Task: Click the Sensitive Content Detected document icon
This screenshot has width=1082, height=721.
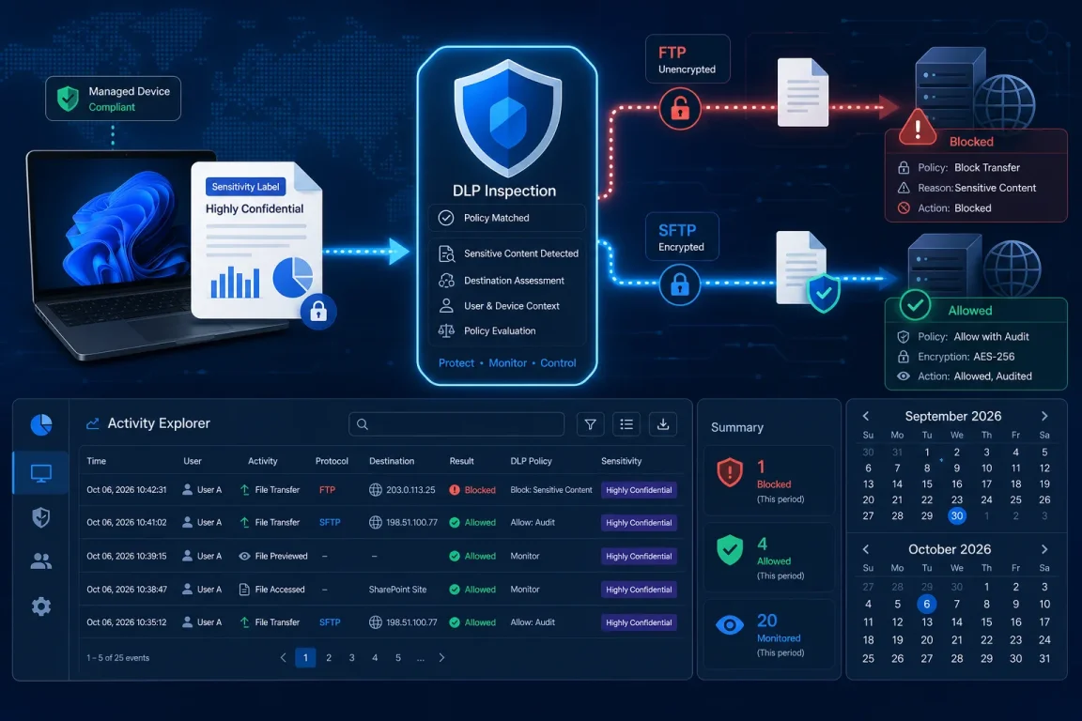Action: [446, 253]
